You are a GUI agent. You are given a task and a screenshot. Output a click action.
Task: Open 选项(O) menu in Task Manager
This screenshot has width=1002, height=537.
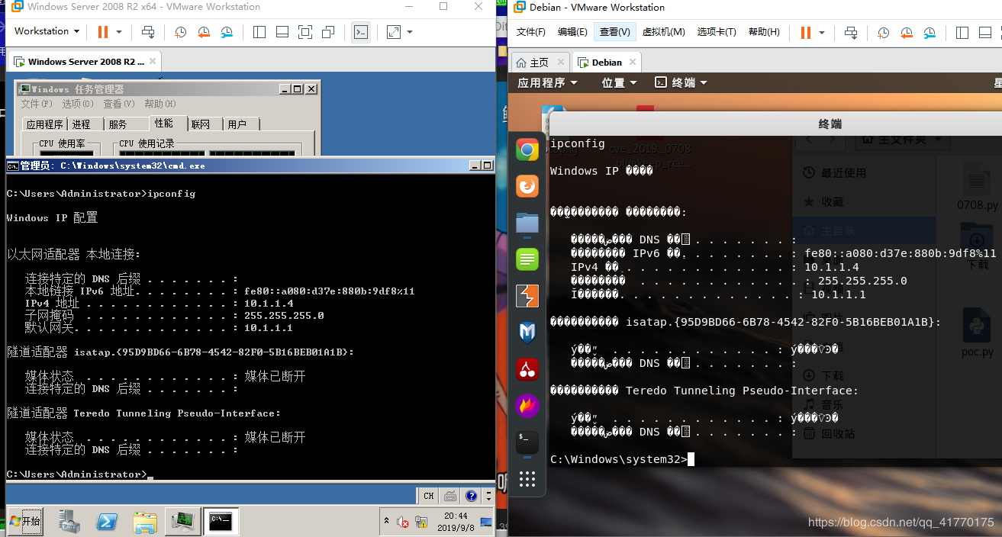78,104
